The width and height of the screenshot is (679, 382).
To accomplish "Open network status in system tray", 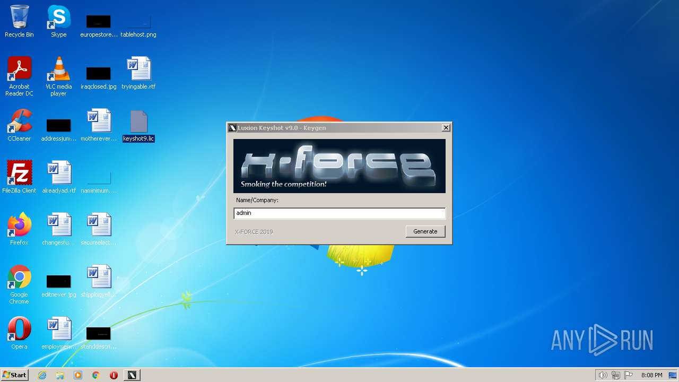I will (x=616, y=375).
